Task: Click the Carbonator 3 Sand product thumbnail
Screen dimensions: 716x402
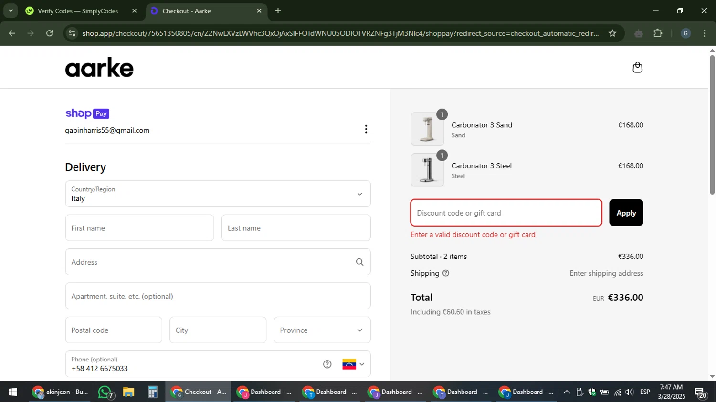Action: pos(427,129)
